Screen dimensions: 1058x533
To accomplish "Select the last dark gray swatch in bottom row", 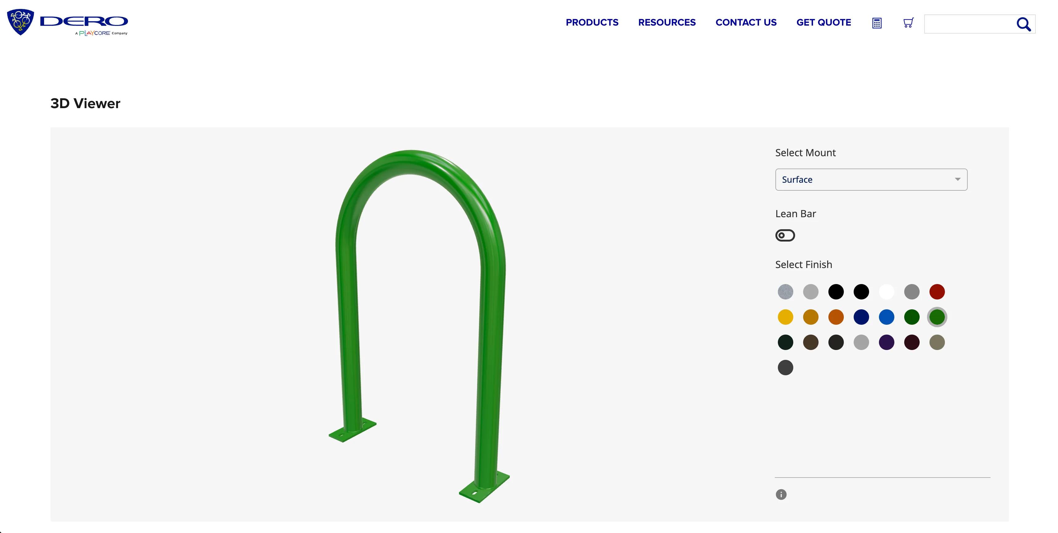I will 785,368.
